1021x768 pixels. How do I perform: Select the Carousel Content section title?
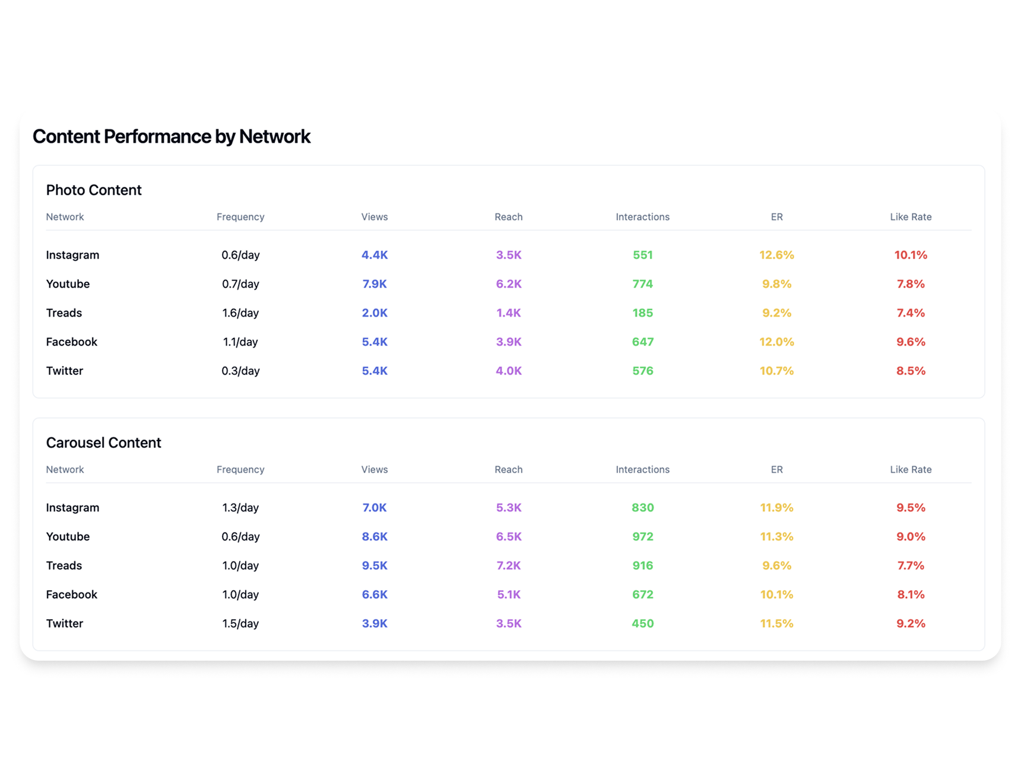point(103,442)
